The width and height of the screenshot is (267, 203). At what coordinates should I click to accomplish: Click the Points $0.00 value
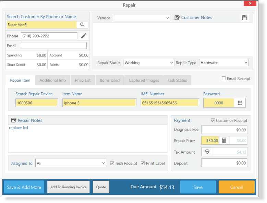tap(84, 65)
